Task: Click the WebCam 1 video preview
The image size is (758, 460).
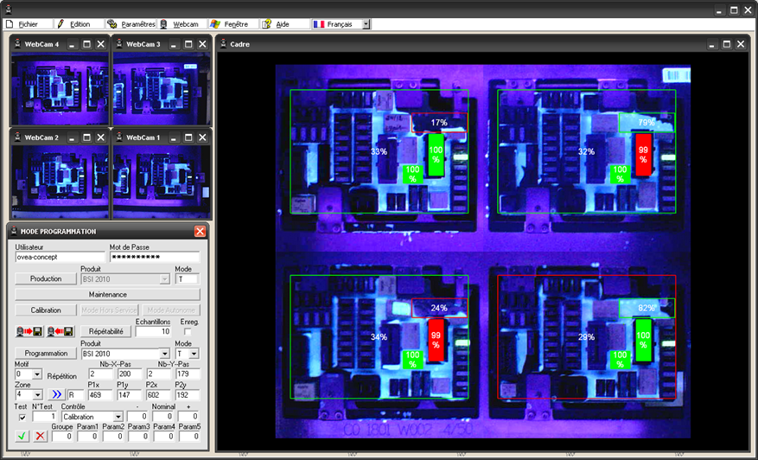Action: 162,182
